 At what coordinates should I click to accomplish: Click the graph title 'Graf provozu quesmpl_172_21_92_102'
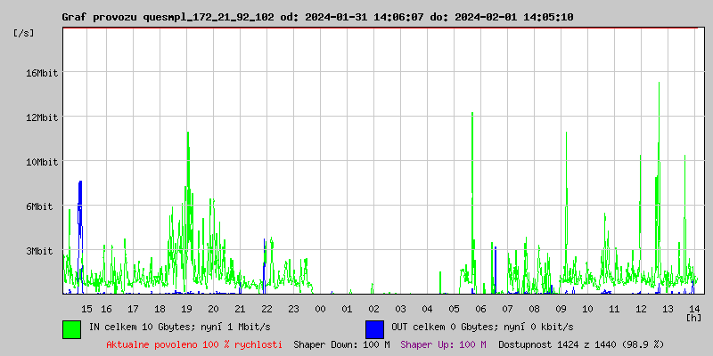168,17
